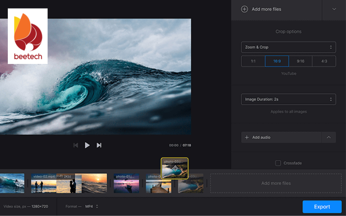Click the plus icon beside Add more files
The width and height of the screenshot is (346, 216).
[x=244, y=9]
